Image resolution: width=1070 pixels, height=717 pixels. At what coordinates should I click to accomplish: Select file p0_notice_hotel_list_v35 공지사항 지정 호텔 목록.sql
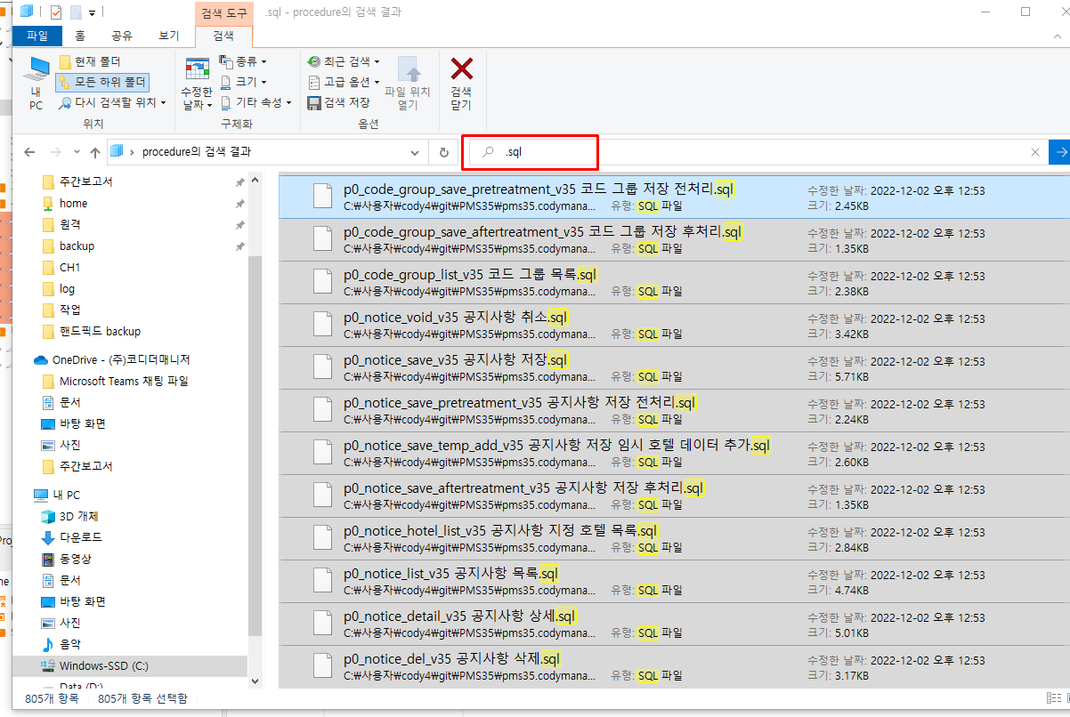tap(675, 539)
